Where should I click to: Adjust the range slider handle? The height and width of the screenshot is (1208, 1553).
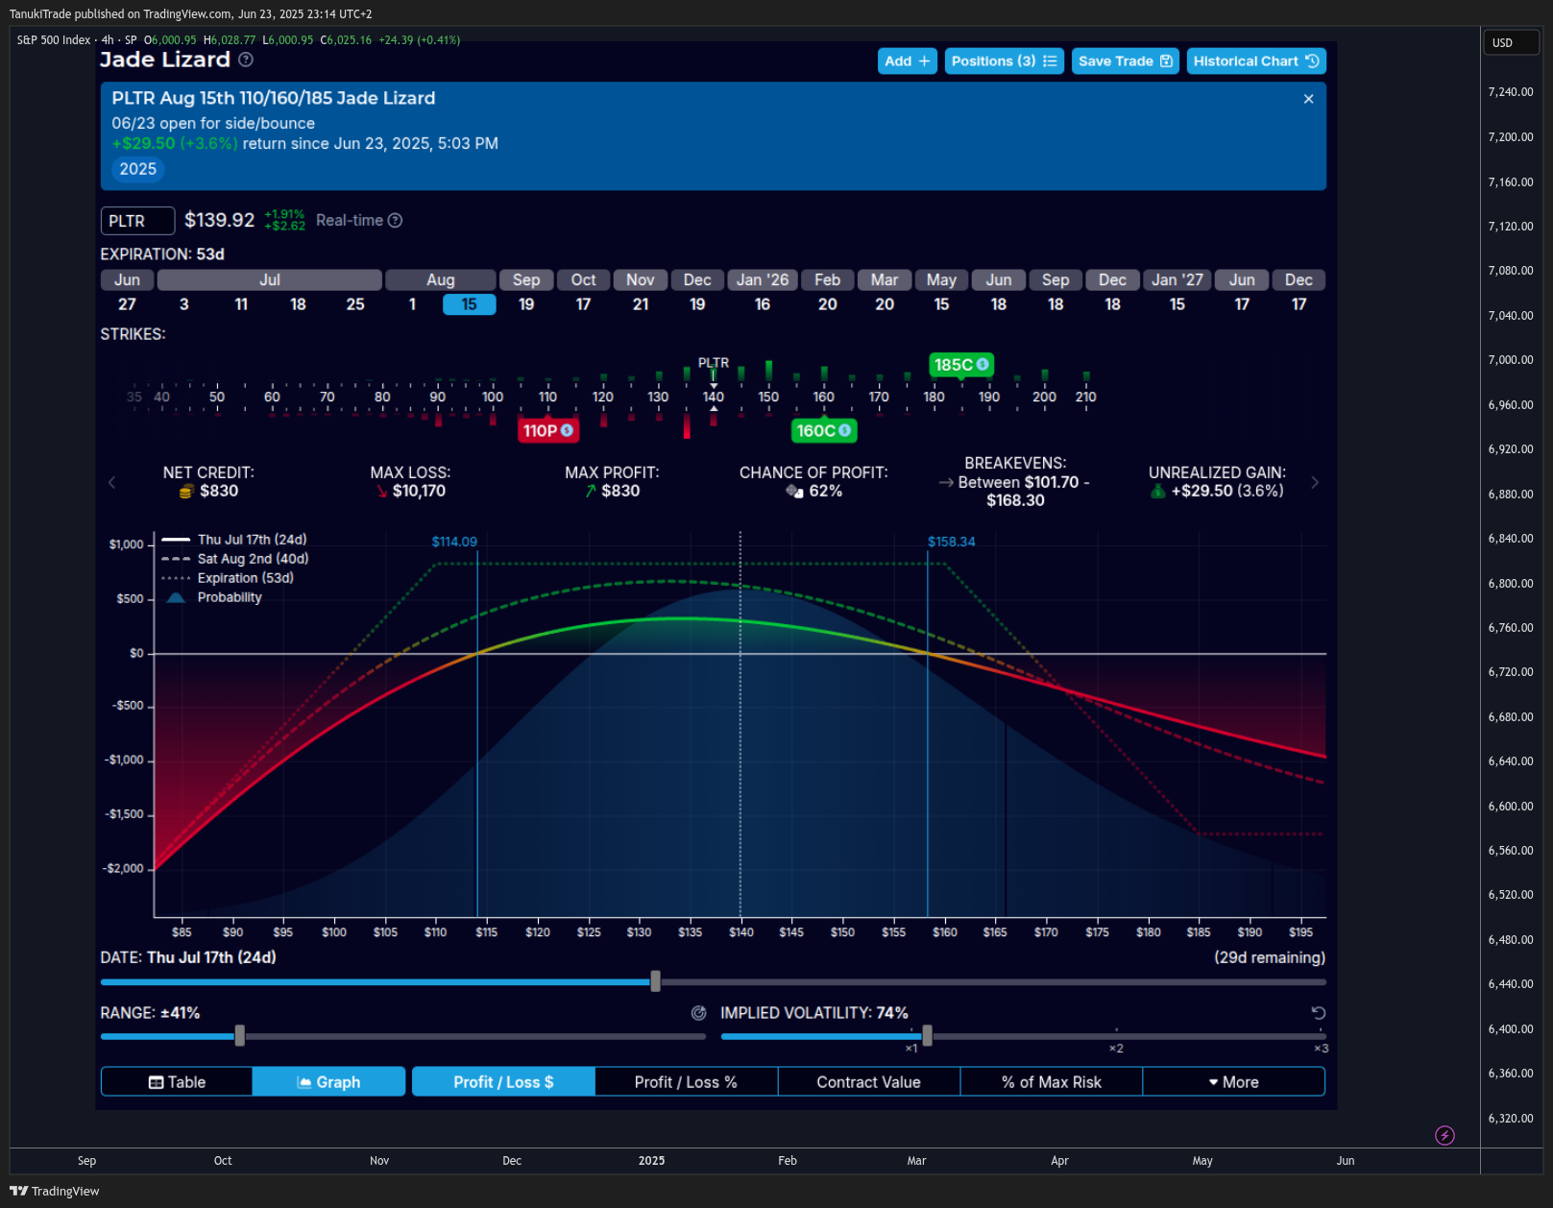pyautogui.click(x=239, y=1036)
